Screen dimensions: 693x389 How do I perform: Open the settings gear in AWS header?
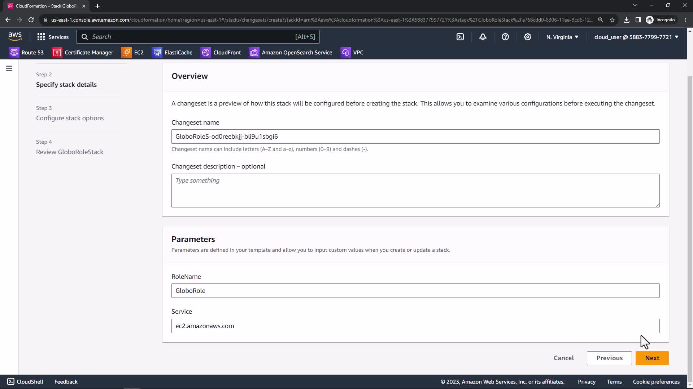(527, 37)
